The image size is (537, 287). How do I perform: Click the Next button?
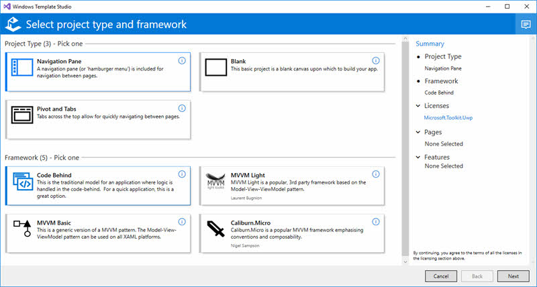click(x=513, y=276)
